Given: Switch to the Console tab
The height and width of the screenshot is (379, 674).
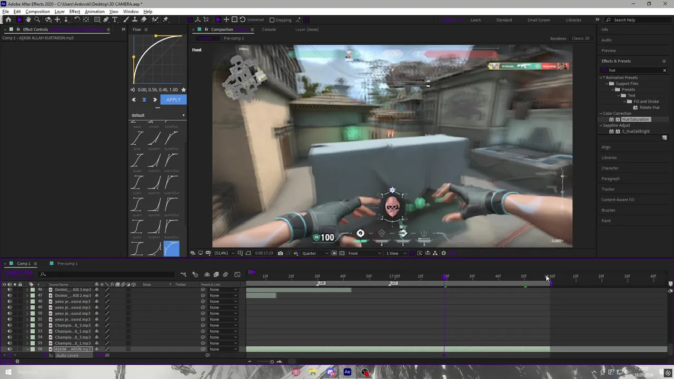Looking at the screenshot, I should 269,29.
